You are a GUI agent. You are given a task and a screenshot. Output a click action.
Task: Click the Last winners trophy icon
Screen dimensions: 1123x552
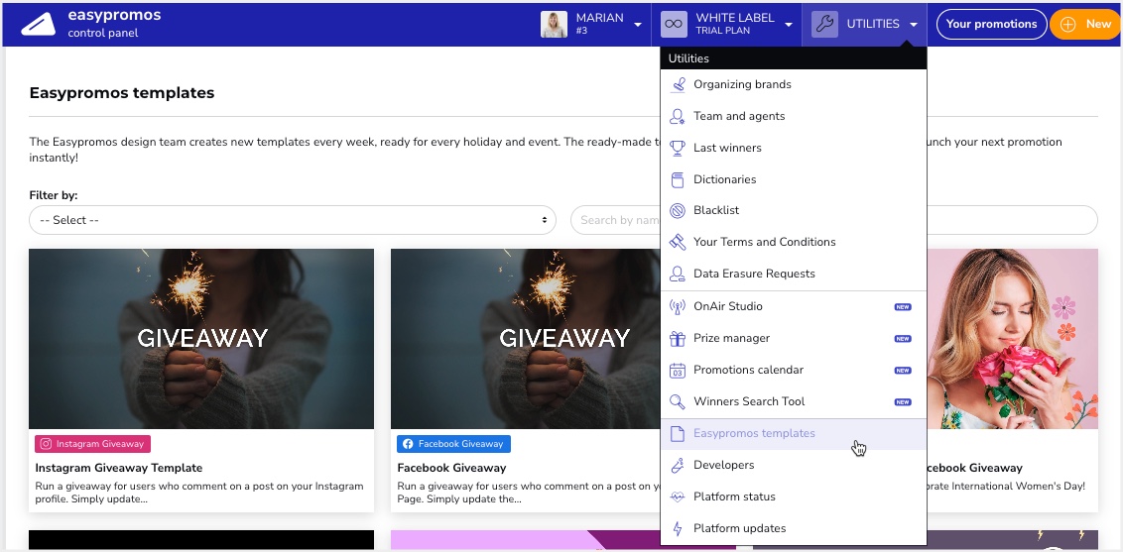677,148
